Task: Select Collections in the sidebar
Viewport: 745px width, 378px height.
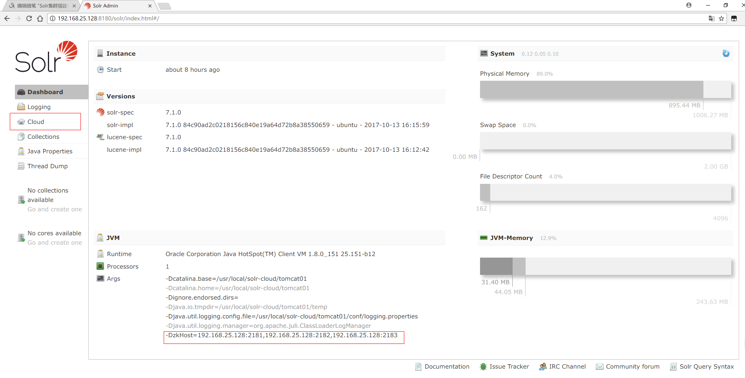Action: 43,136
